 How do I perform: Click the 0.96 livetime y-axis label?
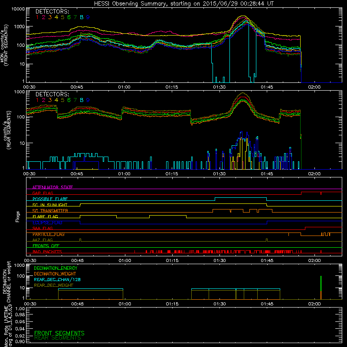click(20, 321)
